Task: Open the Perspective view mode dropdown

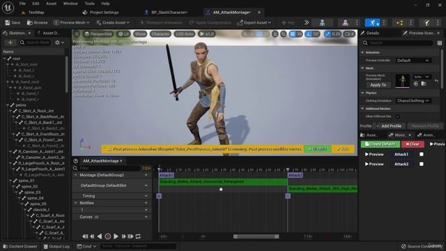Action: (98, 34)
